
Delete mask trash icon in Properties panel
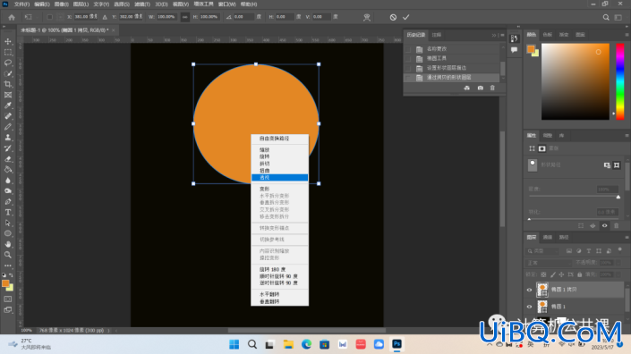(616, 226)
